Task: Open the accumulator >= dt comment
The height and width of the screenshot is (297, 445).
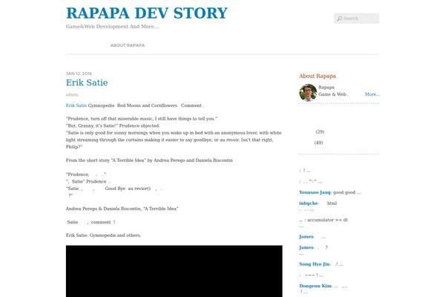Action: [323, 220]
